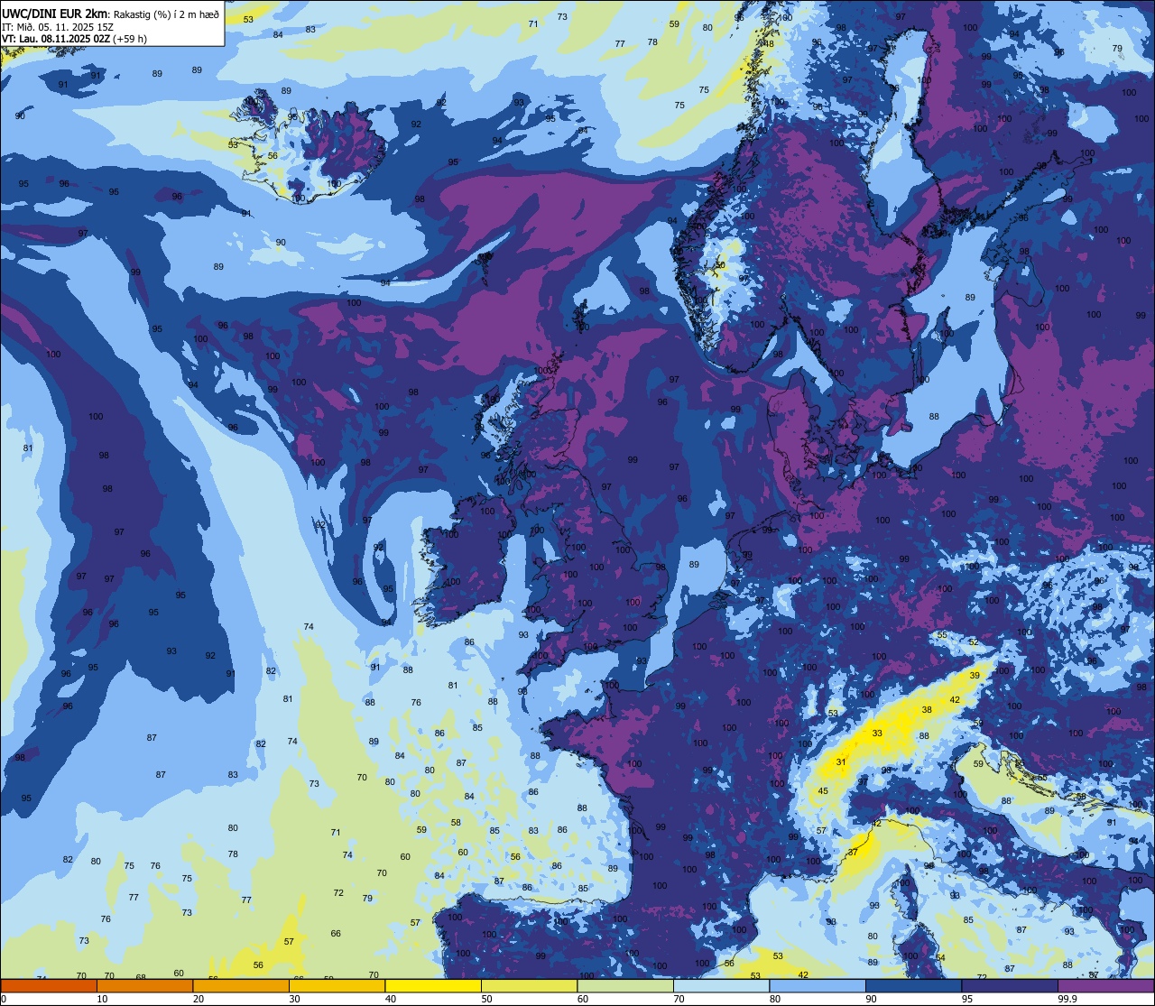Click the 50–60 pale yellow legend swatch
This screenshot has width=1155, height=1006.
[x=529, y=985]
